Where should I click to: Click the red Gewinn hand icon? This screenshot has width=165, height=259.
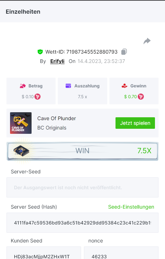[x=124, y=86]
